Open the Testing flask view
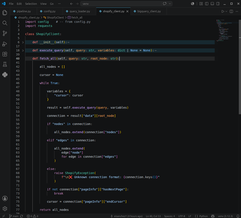 5,64
